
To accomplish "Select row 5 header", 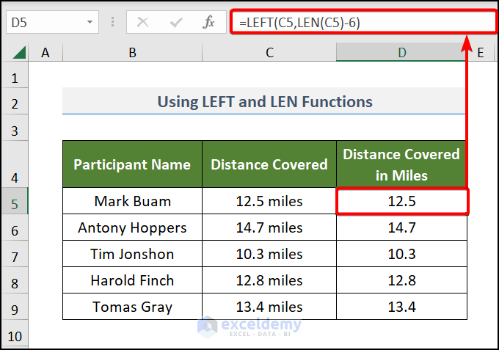I will point(15,201).
